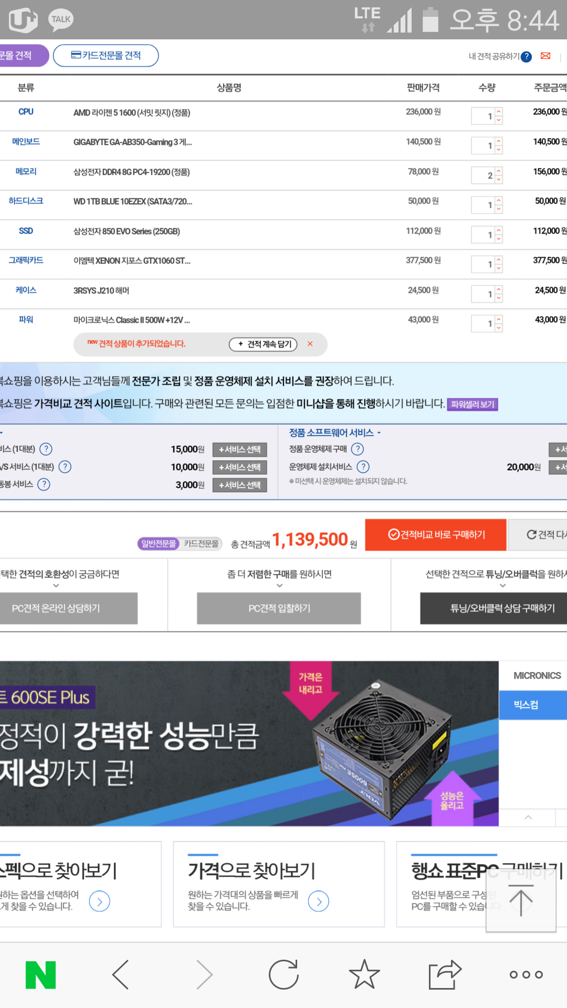
Task: Change quantity stepper for 그래픽카드 row
Action: [x=499, y=264]
